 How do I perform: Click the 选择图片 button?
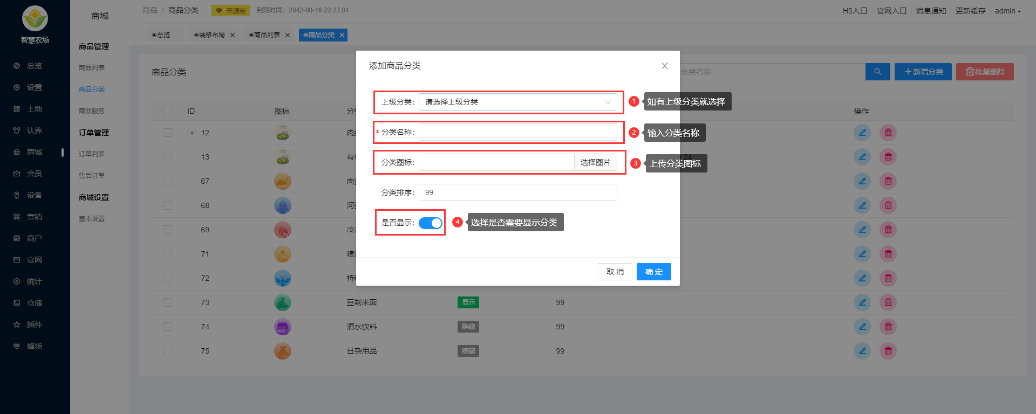595,162
